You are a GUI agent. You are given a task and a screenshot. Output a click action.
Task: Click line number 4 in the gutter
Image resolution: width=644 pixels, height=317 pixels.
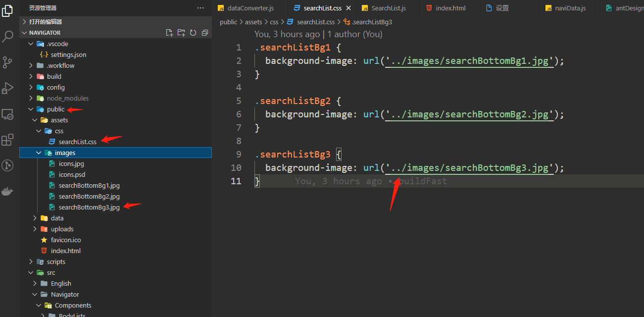click(239, 88)
